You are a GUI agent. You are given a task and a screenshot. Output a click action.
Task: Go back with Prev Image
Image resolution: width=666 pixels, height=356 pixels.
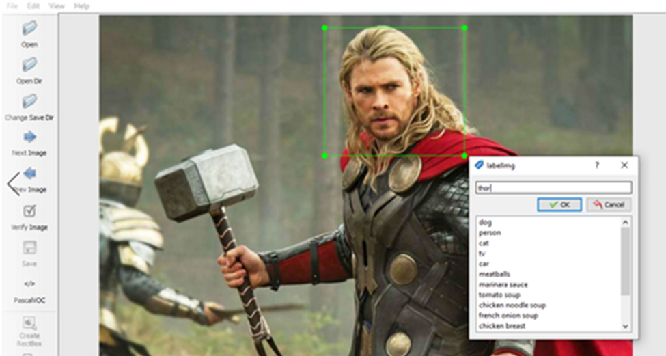click(x=29, y=174)
